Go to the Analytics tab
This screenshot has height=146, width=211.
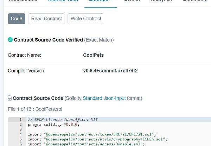point(161,1)
